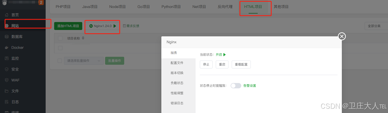Switch to PHP项目 tab

pyautogui.click(x=63, y=7)
